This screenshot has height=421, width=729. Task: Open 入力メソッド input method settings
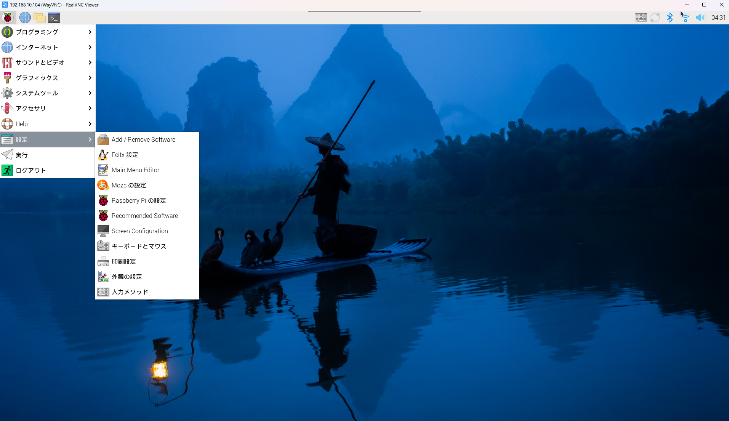pos(147,292)
